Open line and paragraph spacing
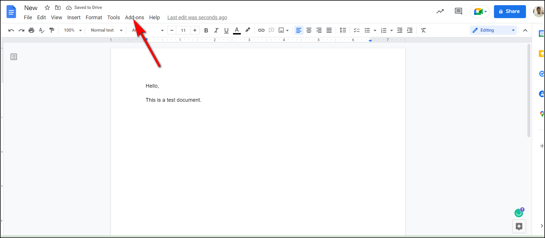The height and width of the screenshot is (238, 545). 343,30
